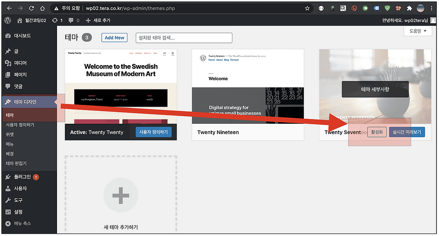
Task: Click the 새 테마 추가하기 label
Action: 120,227
